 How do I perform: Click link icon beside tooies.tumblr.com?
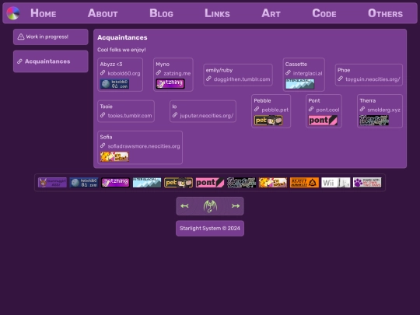[103, 115]
